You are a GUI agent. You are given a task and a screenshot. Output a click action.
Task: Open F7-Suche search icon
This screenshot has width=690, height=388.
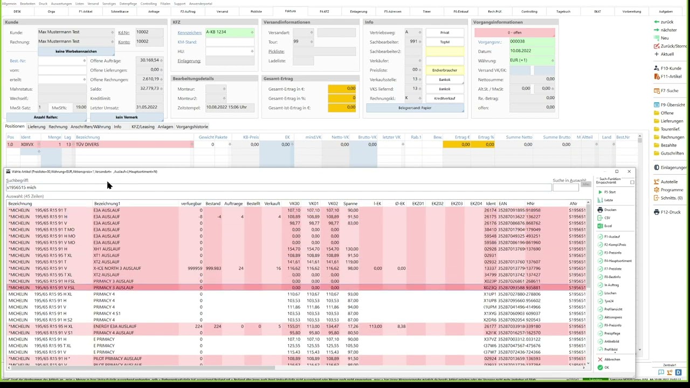coord(656,91)
